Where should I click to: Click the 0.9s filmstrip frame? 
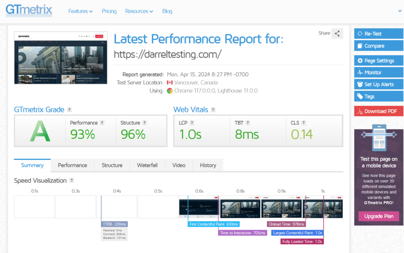[281, 207]
